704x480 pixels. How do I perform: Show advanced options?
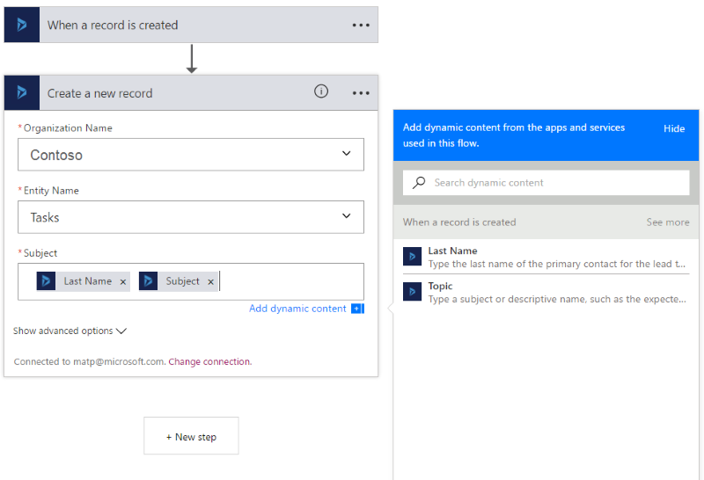tap(70, 331)
